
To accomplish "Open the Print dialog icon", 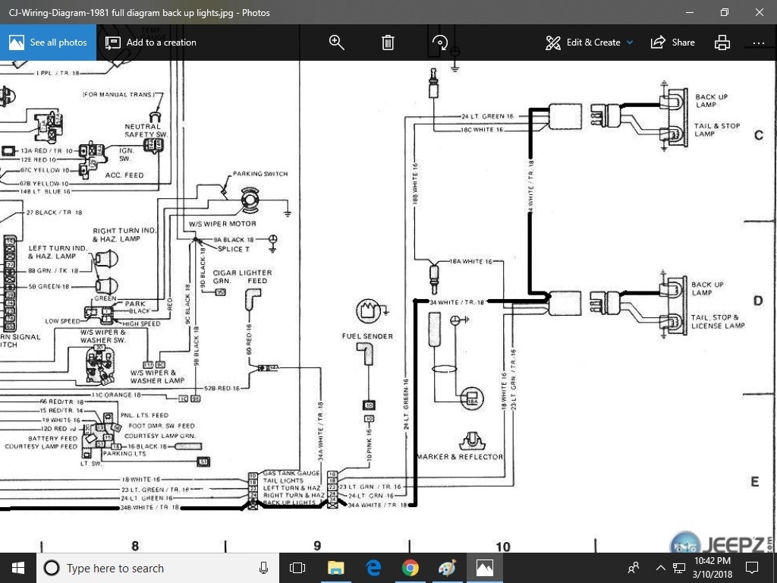I will click(x=722, y=43).
